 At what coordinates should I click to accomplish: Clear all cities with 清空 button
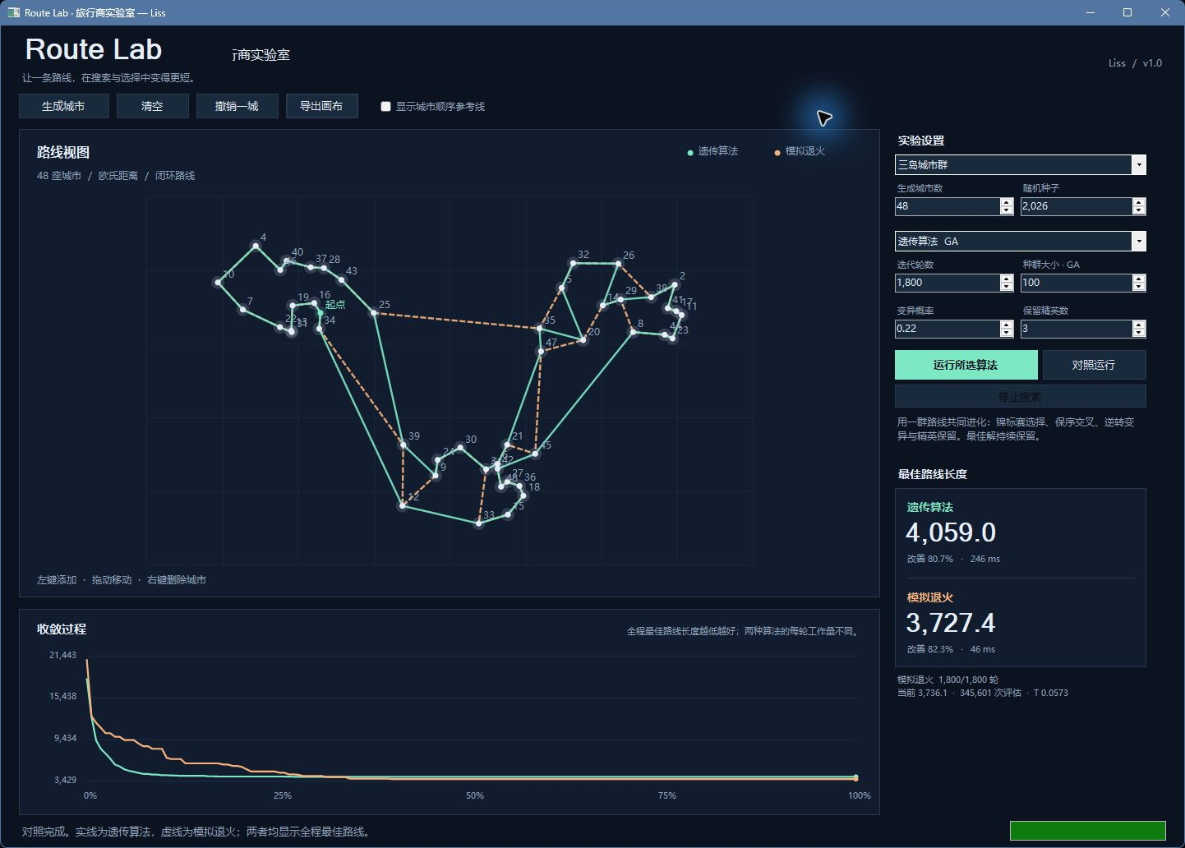tap(152, 106)
